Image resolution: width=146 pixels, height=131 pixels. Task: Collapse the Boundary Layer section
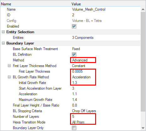tap(3, 43)
